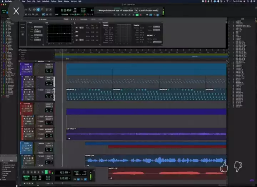Open floating transport main counter dropdown arrow

tap(70, 172)
